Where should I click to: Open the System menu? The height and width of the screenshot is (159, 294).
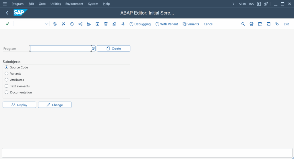point(93,4)
